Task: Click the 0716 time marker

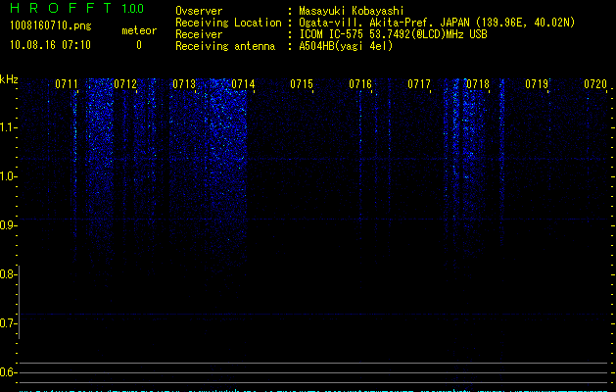Action: 360,84
